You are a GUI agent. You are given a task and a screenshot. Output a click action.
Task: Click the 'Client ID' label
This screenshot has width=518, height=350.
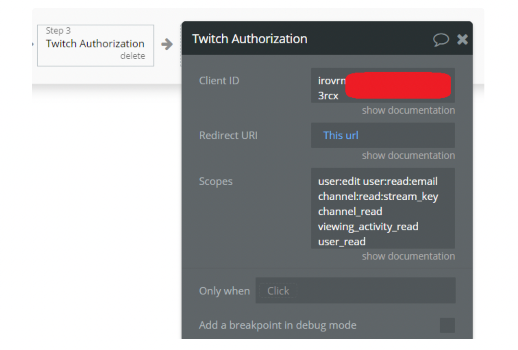(219, 81)
